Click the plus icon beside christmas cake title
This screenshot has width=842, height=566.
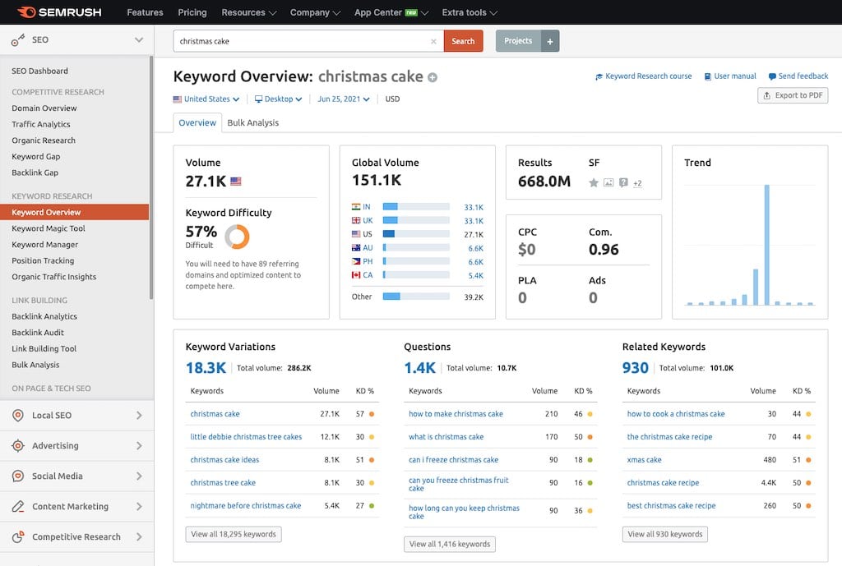433,77
